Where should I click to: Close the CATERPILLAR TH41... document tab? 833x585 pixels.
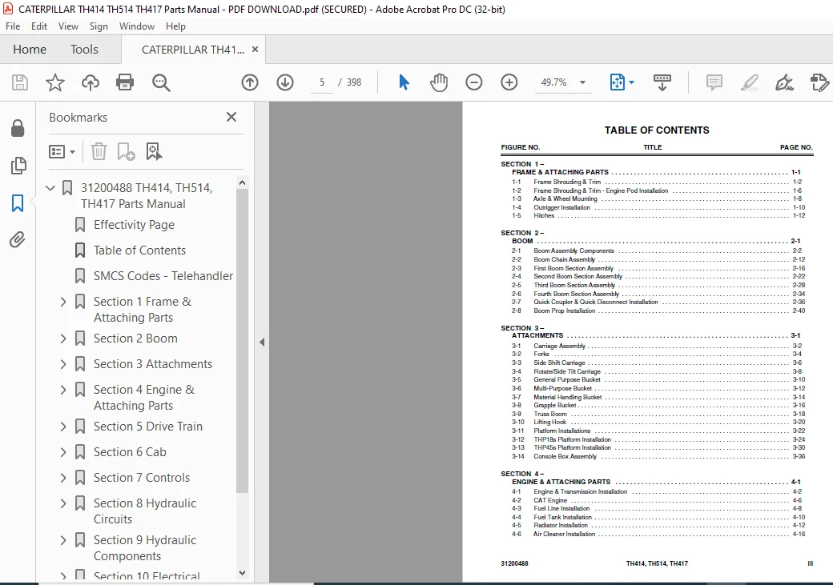coord(255,50)
